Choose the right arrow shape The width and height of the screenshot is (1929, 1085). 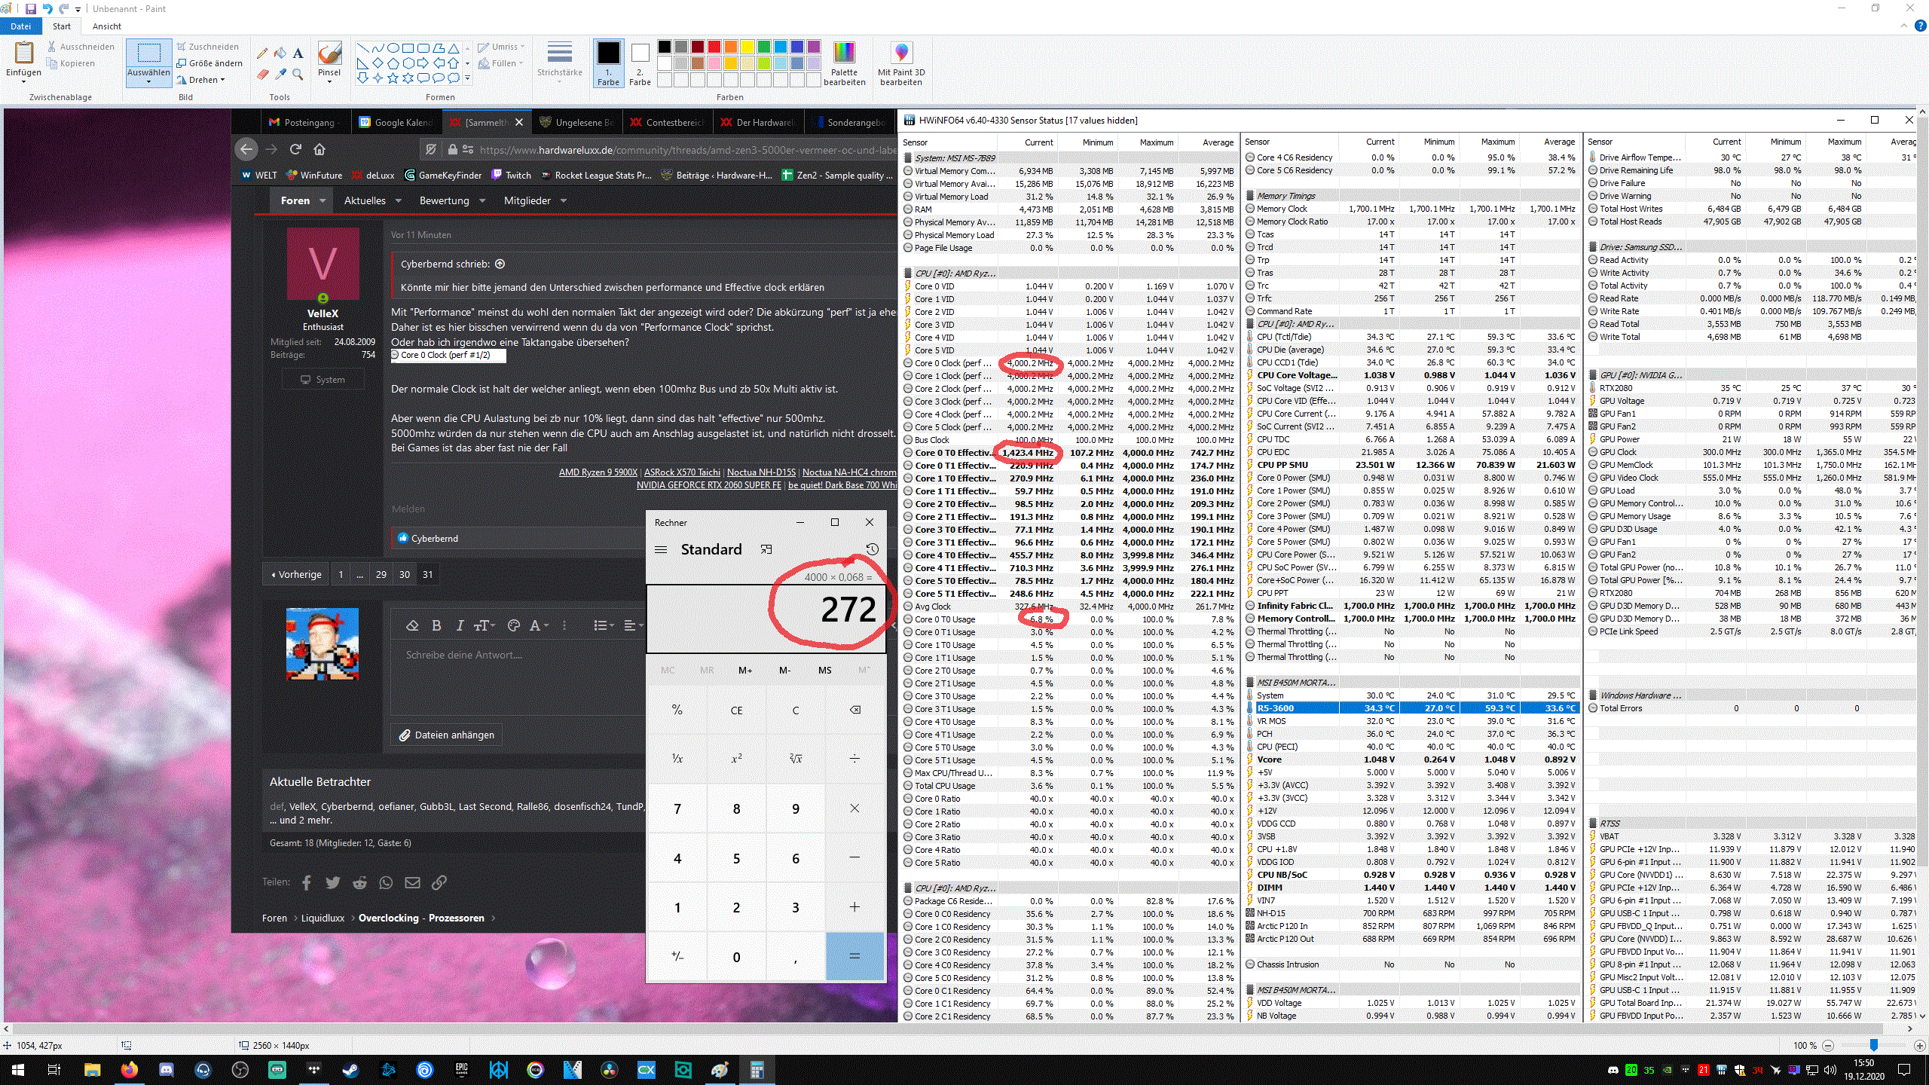tap(423, 63)
